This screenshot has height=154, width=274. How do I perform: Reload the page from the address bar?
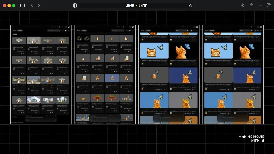pos(190,5)
